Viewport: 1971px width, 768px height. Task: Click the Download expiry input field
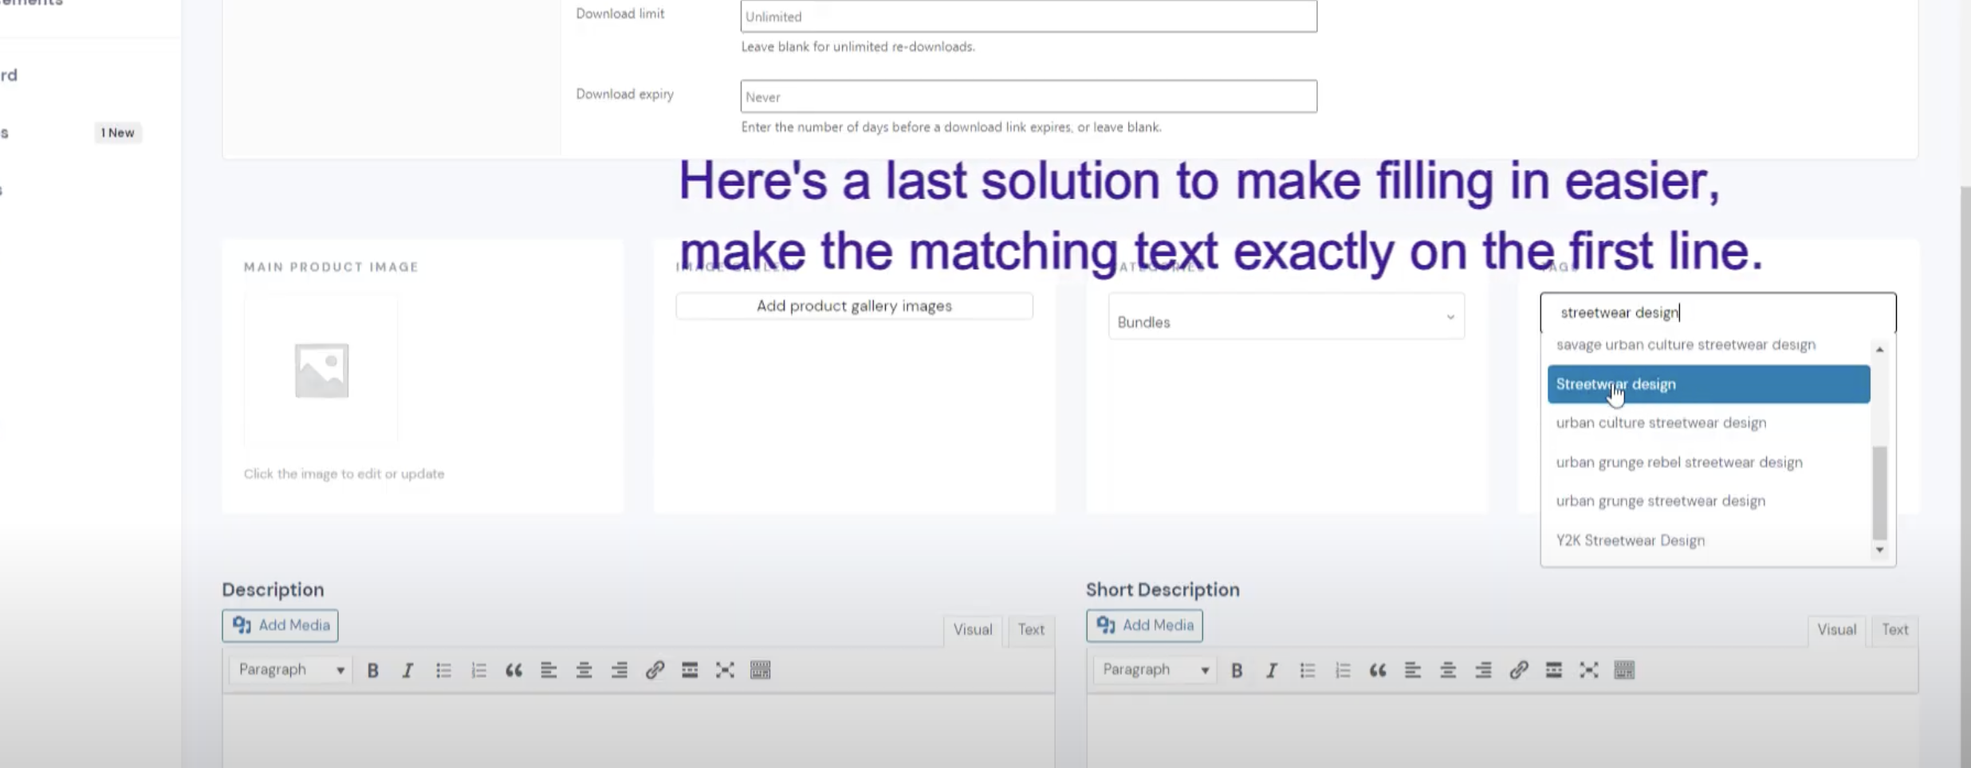click(x=1029, y=96)
